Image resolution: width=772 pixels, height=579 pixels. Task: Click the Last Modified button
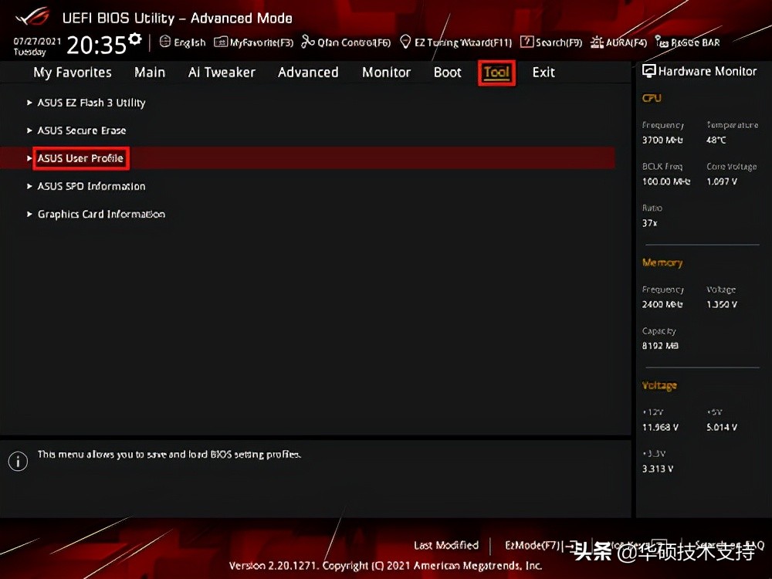tap(446, 545)
